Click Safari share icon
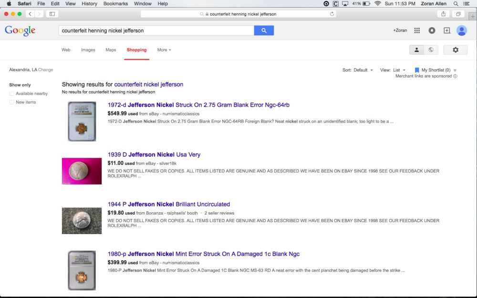Image resolution: width=477 pixels, height=298 pixels. click(443, 14)
